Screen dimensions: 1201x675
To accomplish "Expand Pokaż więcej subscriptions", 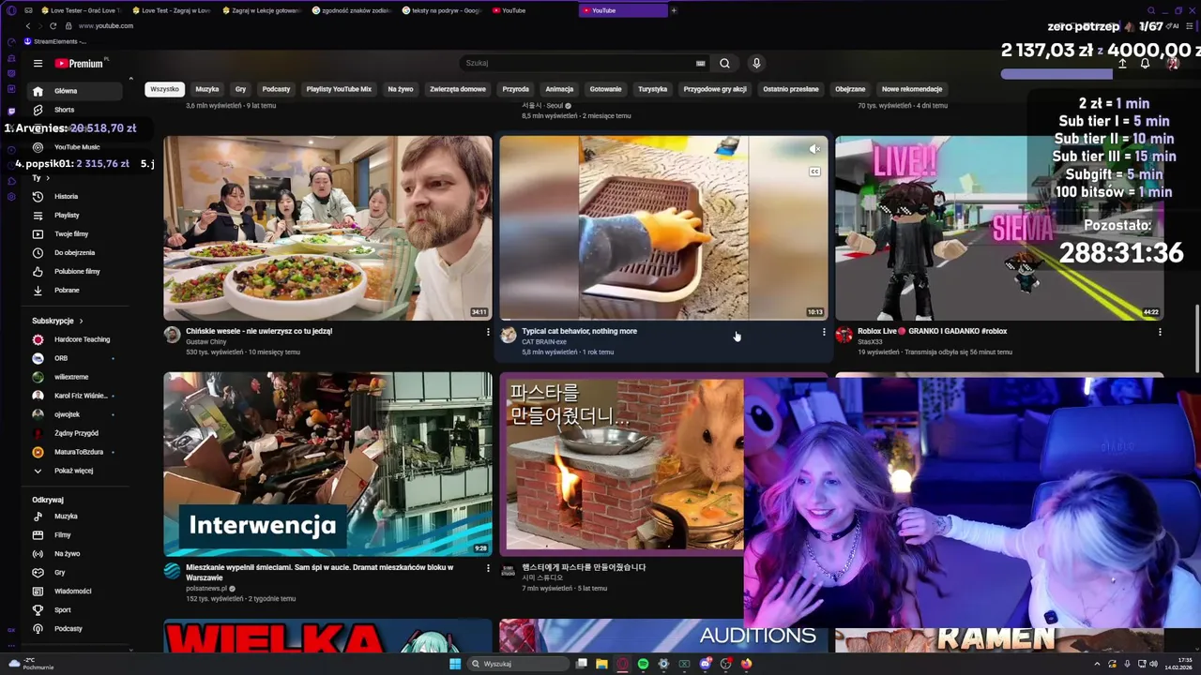I will pyautogui.click(x=71, y=471).
